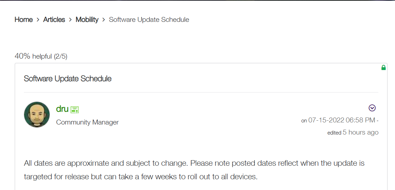Click the chevron between Home and Articles
395x190 pixels.
(38, 20)
